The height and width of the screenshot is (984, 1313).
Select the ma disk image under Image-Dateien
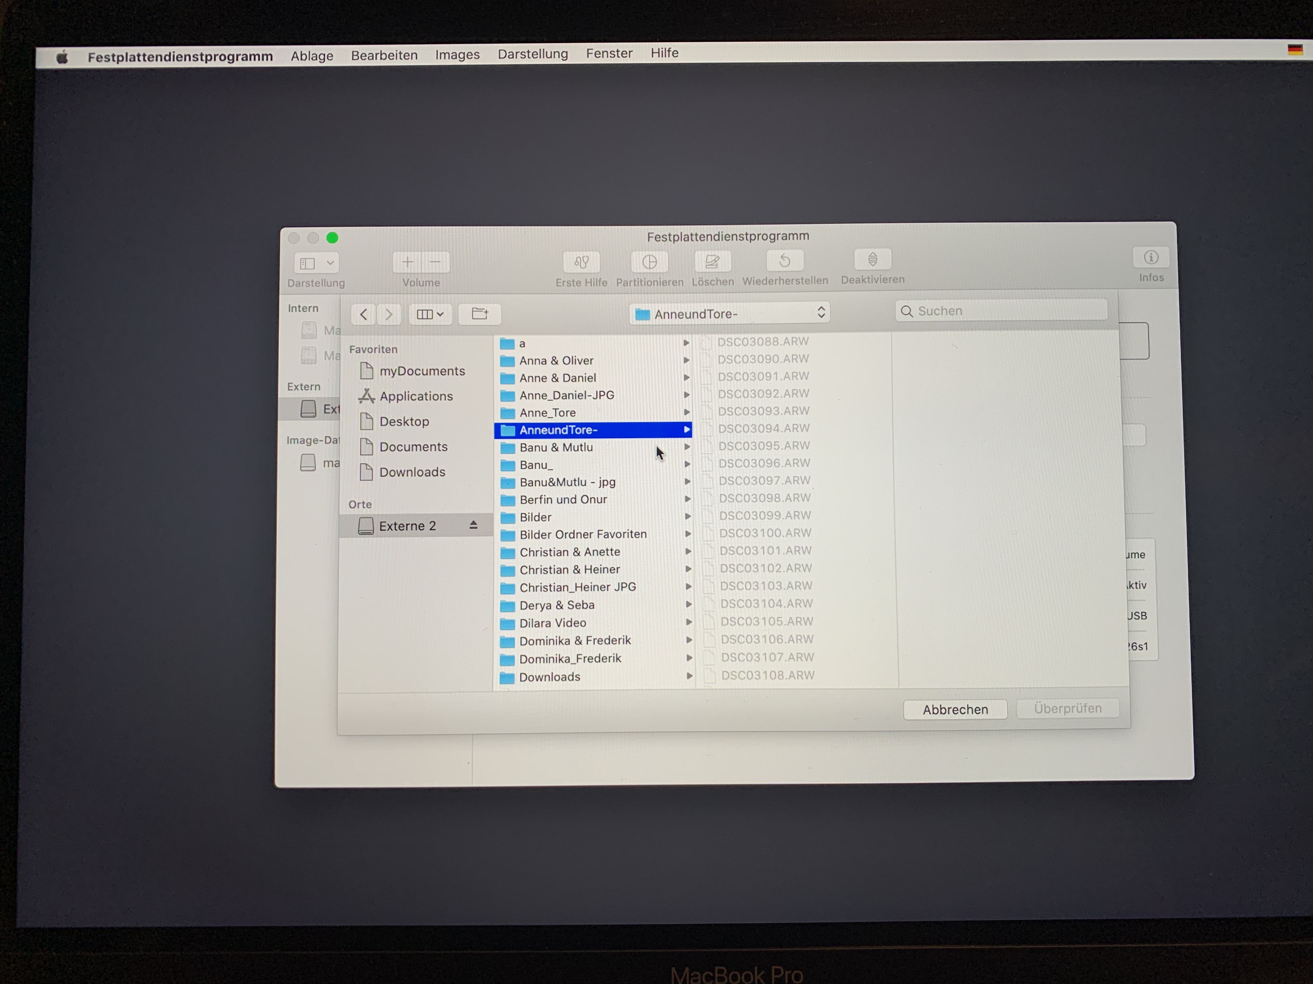click(319, 463)
